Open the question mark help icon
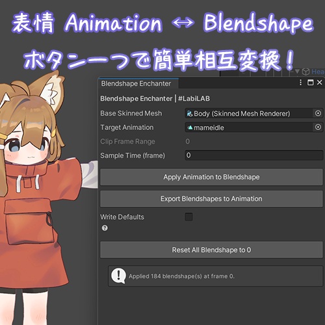325x325 pixels. pos(105,228)
